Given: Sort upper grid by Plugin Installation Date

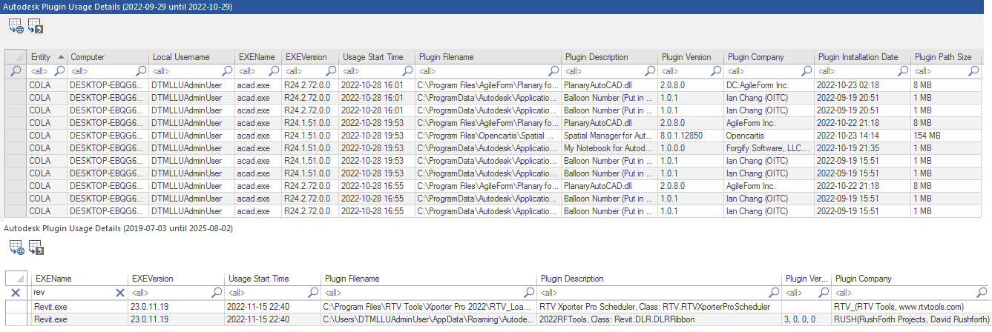Looking at the screenshot, I should click(x=858, y=57).
